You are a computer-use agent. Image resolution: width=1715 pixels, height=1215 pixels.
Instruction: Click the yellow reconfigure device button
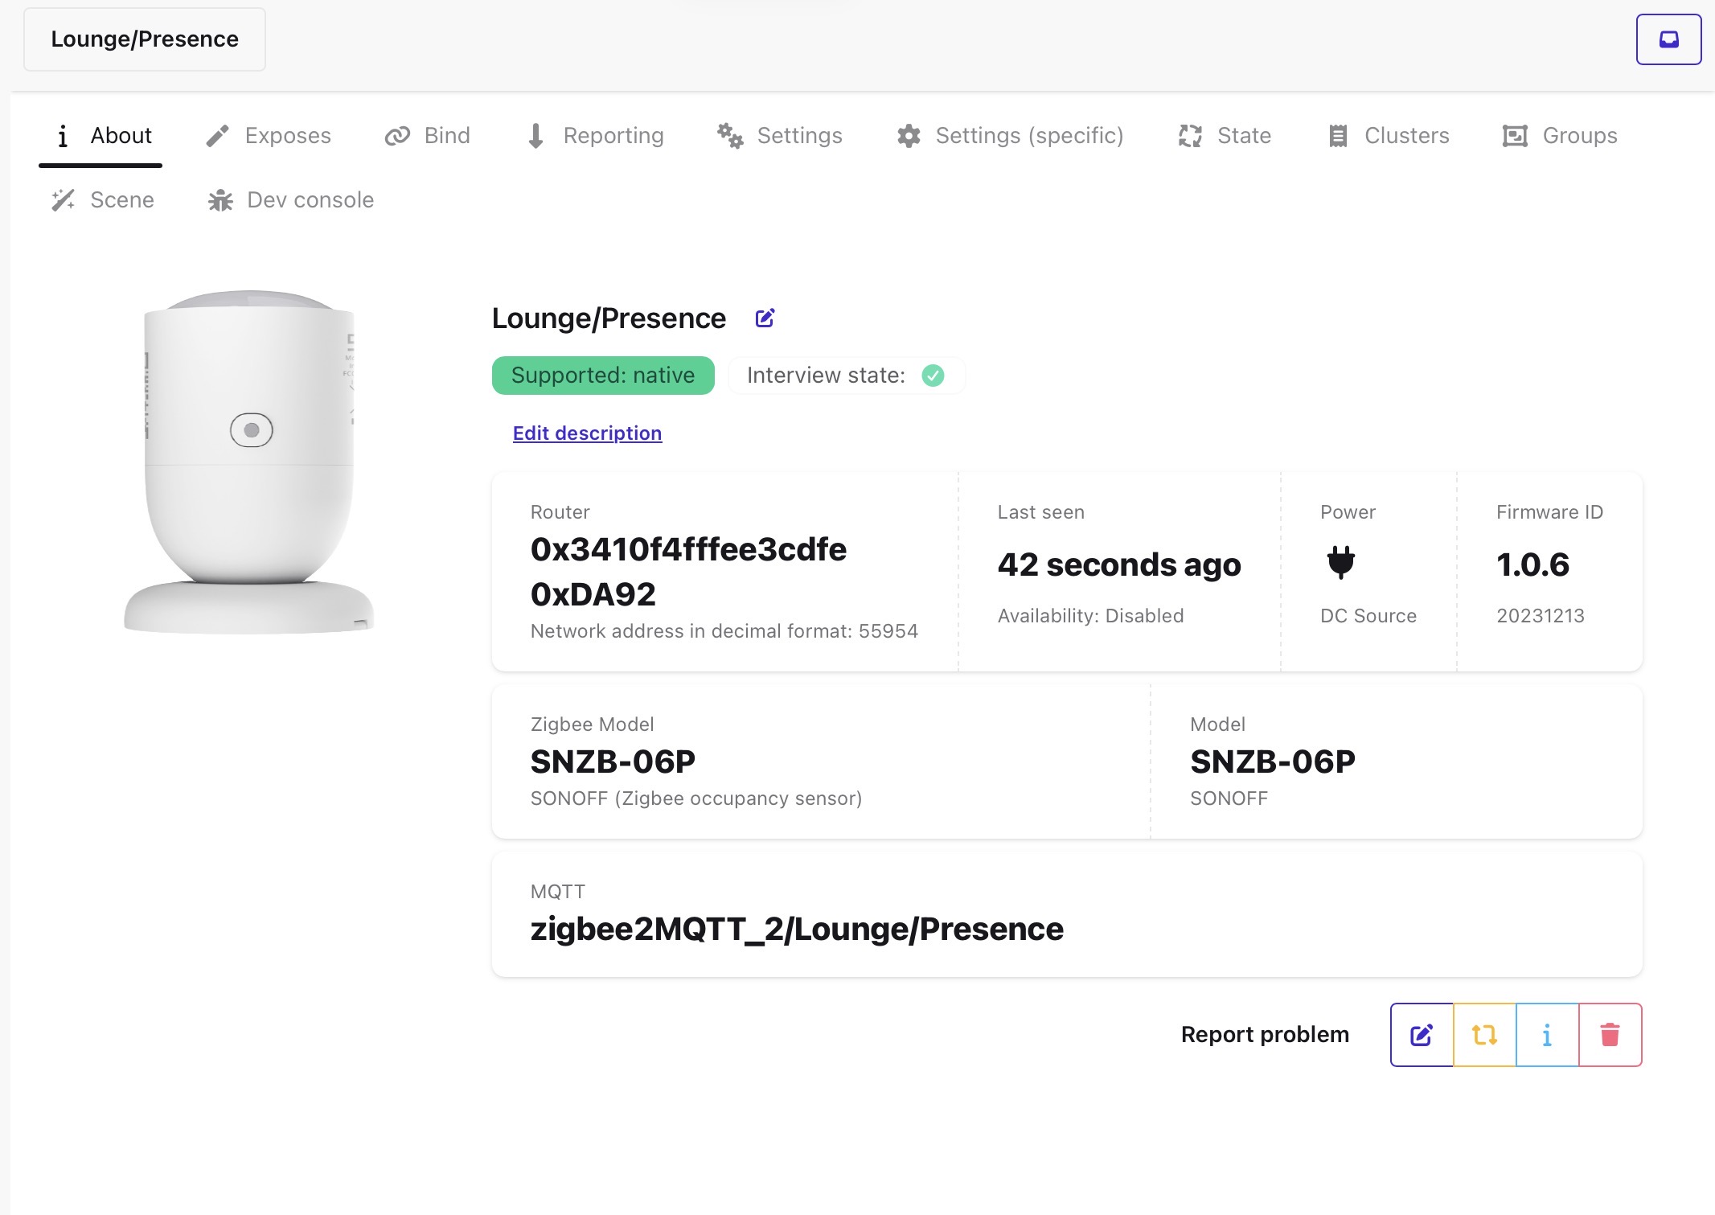tap(1484, 1035)
